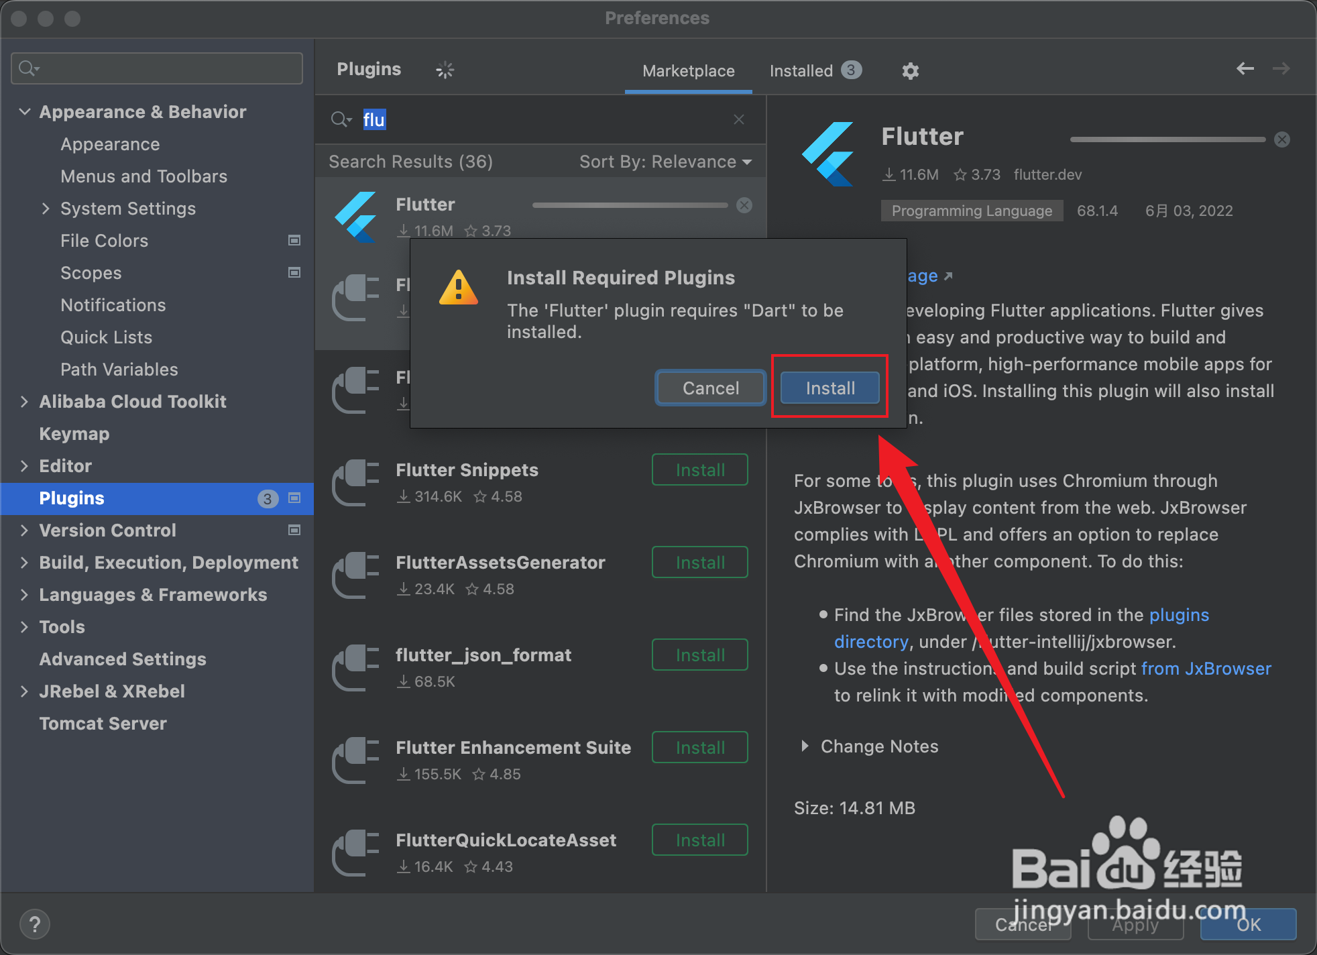Screen dimensions: 1317x955
Task: Open the Sort By Relevance dropdown
Action: click(665, 162)
